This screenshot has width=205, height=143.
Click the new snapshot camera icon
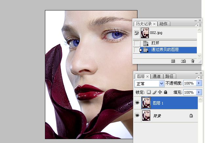point(183,61)
